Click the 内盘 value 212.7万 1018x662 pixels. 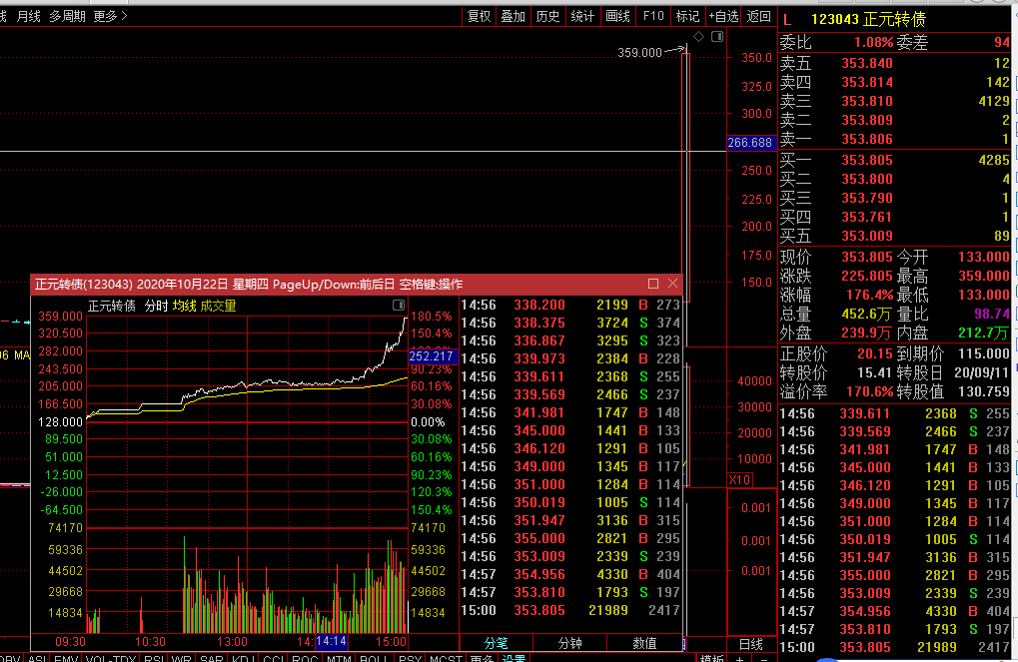coord(984,332)
